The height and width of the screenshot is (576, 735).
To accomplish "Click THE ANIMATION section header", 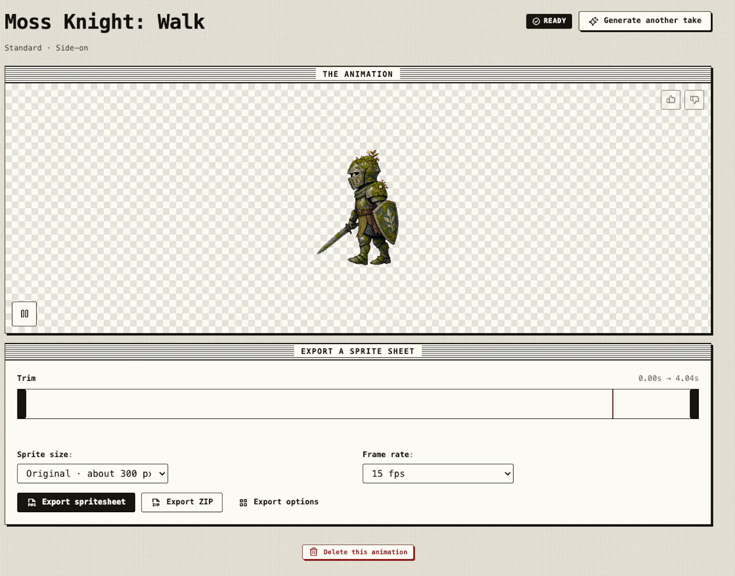I will (358, 74).
